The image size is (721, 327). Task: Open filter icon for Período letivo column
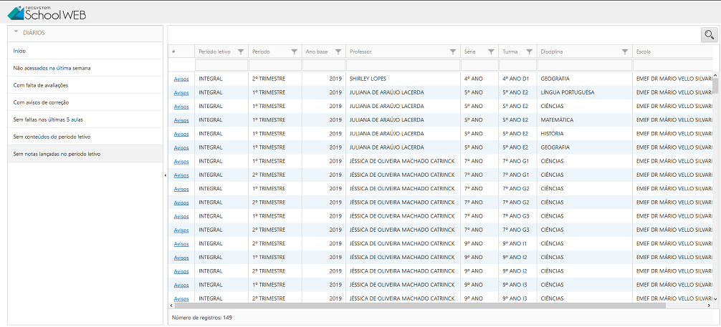pyautogui.click(x=241, y=52)
